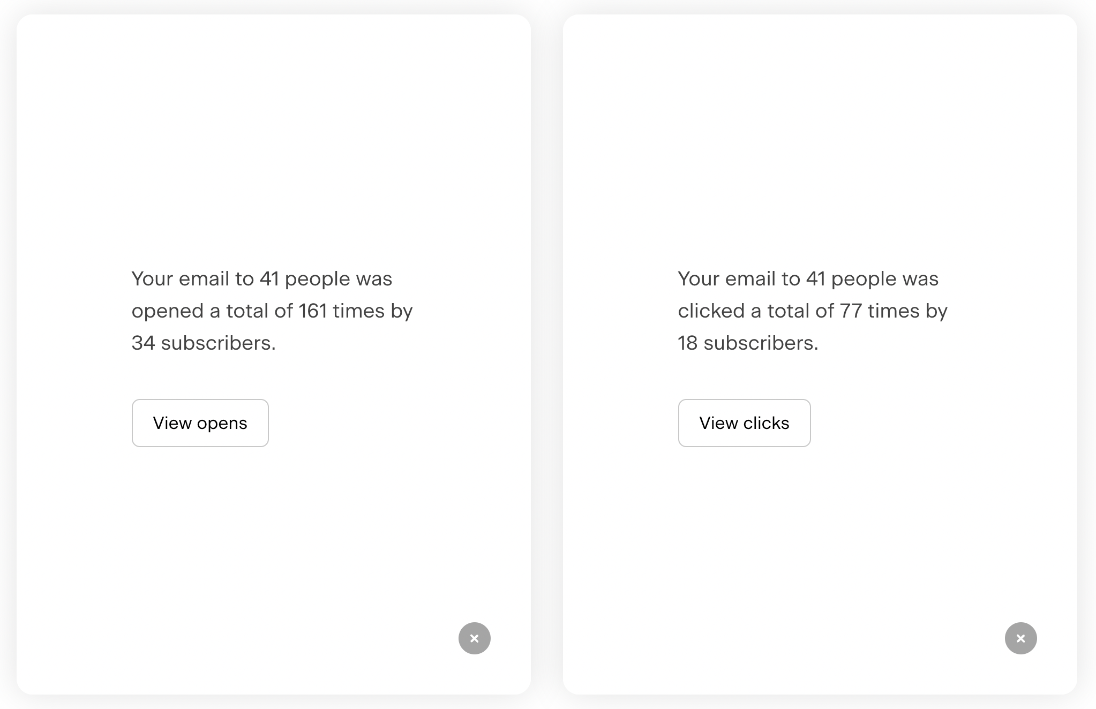1096x709 pixels.
Task: Select the "18 subscribers." text
Action: (x=748, y=343)
